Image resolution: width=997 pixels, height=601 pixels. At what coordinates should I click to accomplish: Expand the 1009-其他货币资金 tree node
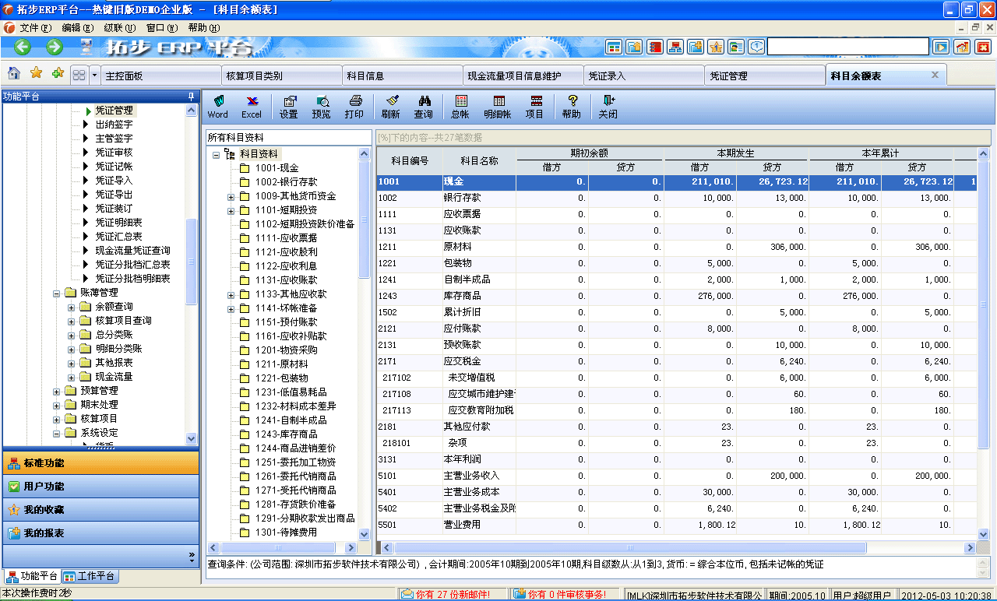pos(231,196)
